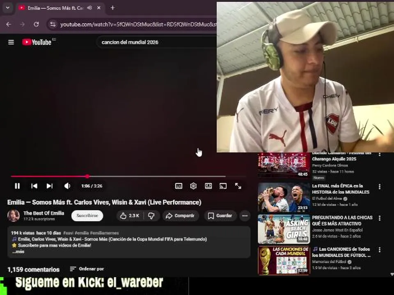The height and width of the screenshot is (295, 394).
Task: Dislike the video with thumbs down
Action: pyautogui.click(x=151, y=216)
